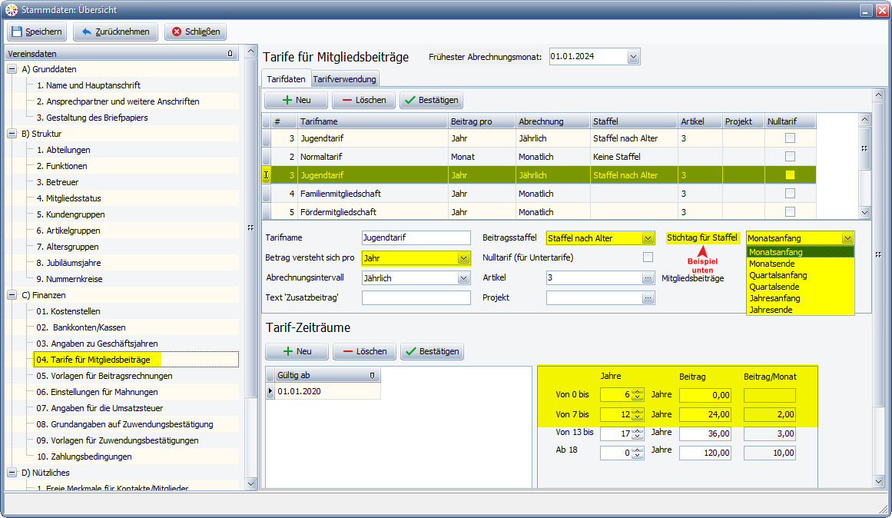Open '1. Abteilungen' in the tree
892x518 pixels.
[x=63, y=151]
